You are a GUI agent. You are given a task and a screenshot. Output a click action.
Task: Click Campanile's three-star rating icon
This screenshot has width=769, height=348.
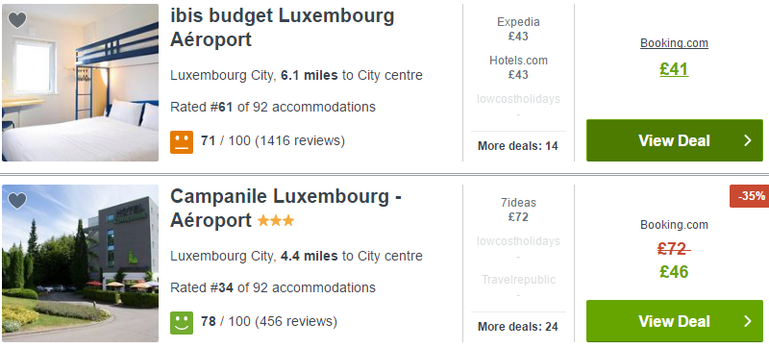(x=276, y=220)
